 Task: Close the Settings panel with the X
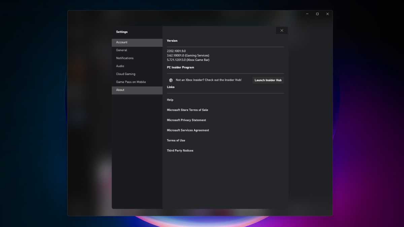pyautogui.click(x=281, y=30)
